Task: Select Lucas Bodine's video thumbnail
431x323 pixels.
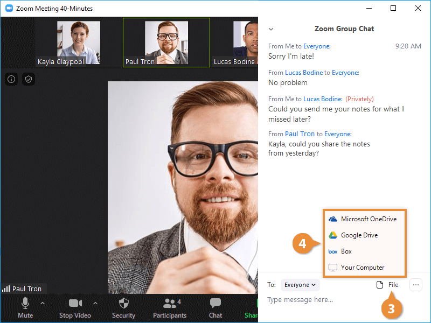Action: (235, 43)
